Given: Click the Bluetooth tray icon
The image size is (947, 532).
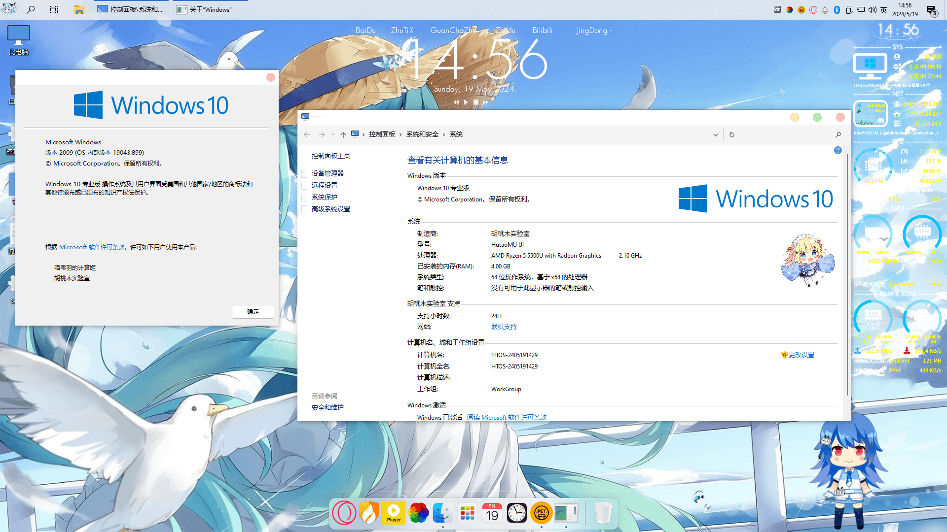Looking at the screenshot, I should pyautogui.click(x=837, y=9).
